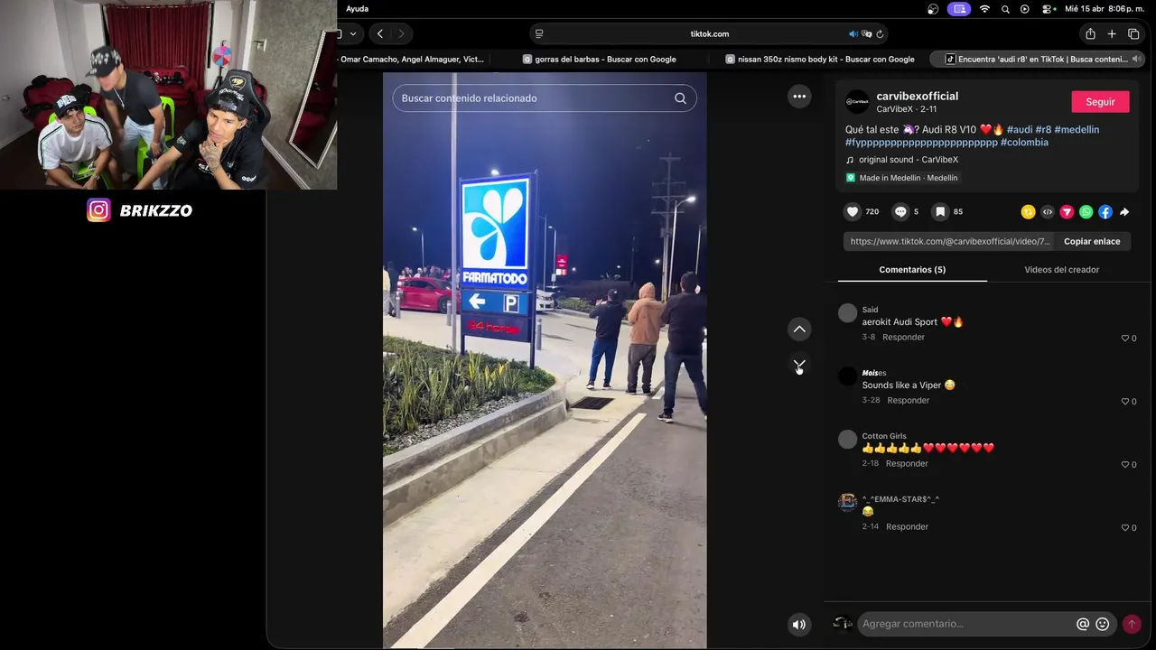1156x650 pixels.
Task: Reply to Said's comment
Action: pos(903,338)
